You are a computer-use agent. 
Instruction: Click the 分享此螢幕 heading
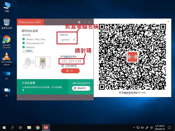[28, 83]
